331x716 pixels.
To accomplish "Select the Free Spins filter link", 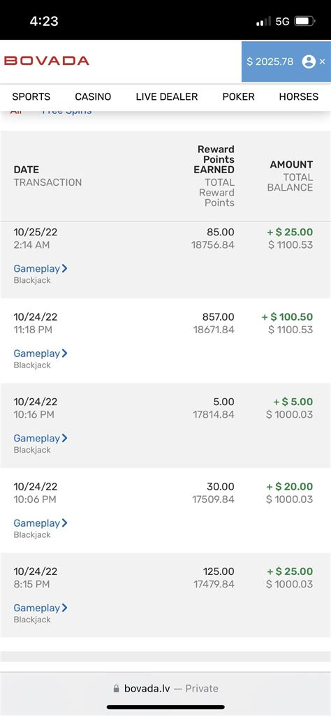I will tap(66, 111).
